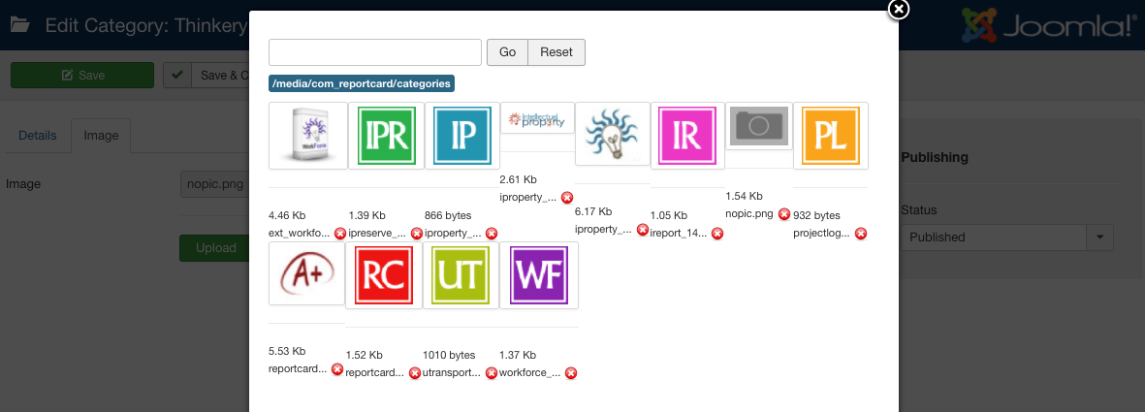Click the green Upload button
This screenshot has height=412, width=1145.
click(214, 248)
